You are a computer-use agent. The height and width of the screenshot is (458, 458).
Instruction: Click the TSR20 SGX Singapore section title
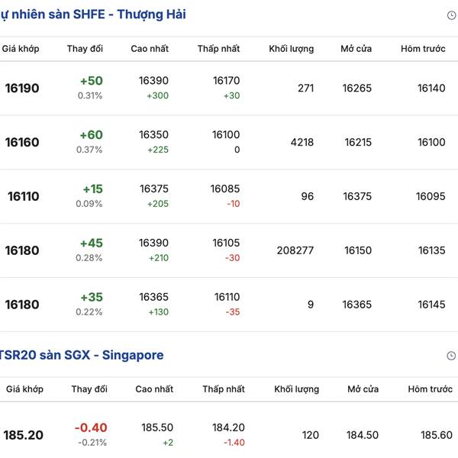click(x=82, y=355)
